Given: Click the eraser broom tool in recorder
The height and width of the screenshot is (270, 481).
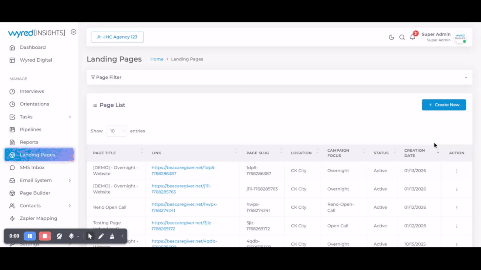Looking at the screenshot, I should pyautogui.click(x=112, y=236).
